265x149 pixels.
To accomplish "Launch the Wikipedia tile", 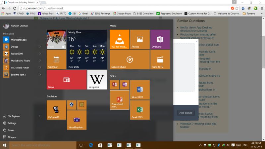I will (97, 80).
